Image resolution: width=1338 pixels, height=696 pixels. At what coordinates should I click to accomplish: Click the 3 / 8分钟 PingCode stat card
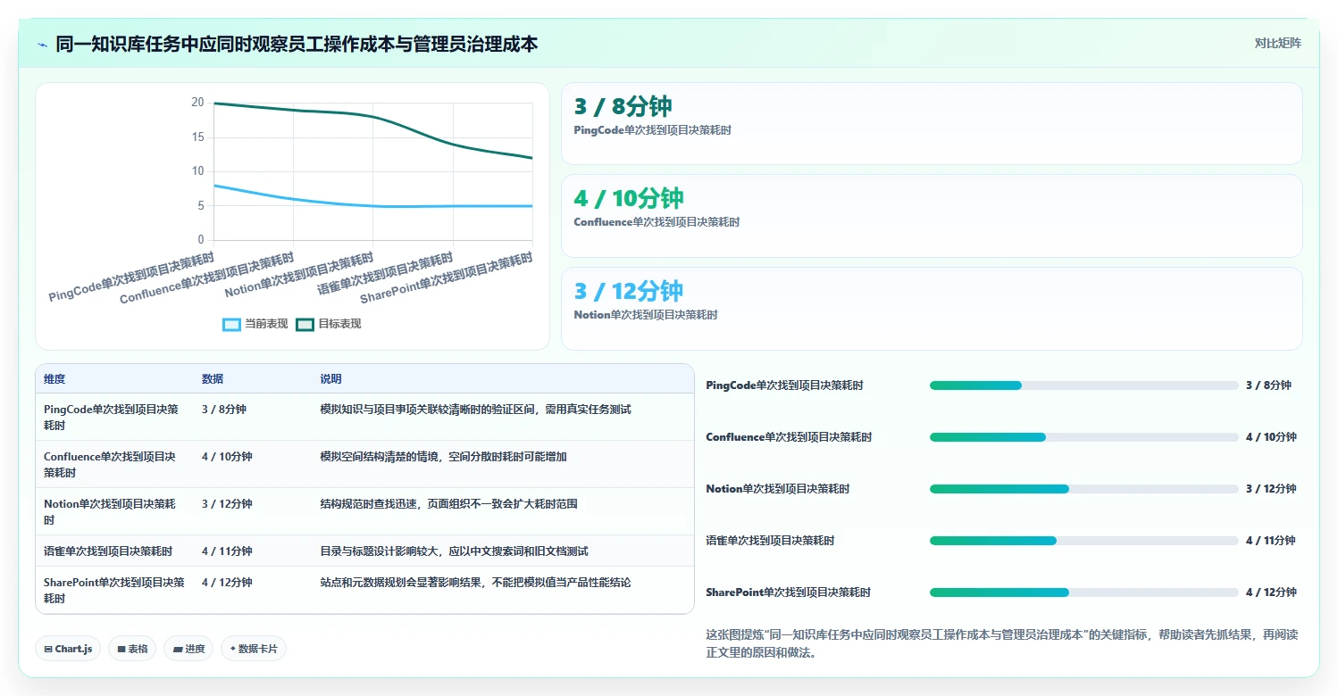click(x=932, y=124)
